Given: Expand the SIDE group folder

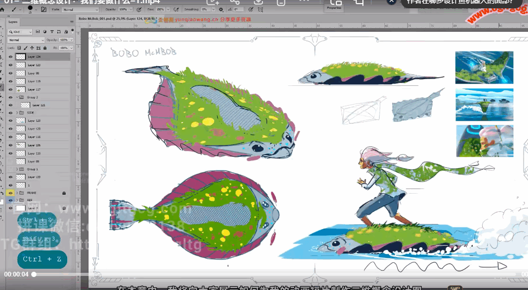Looking at the screenshot, I should tap(17, 112).
